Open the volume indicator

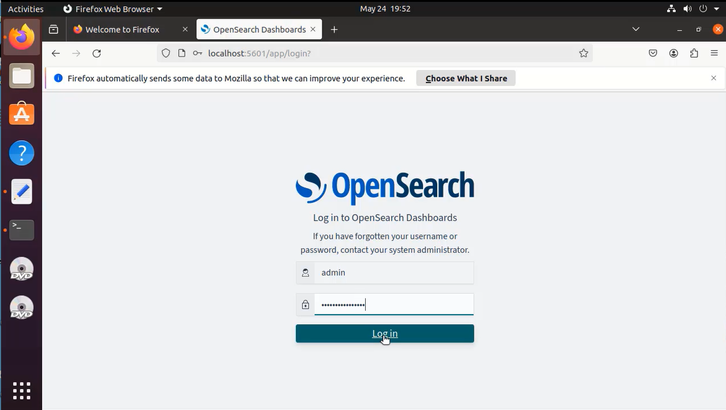point(687,9)
